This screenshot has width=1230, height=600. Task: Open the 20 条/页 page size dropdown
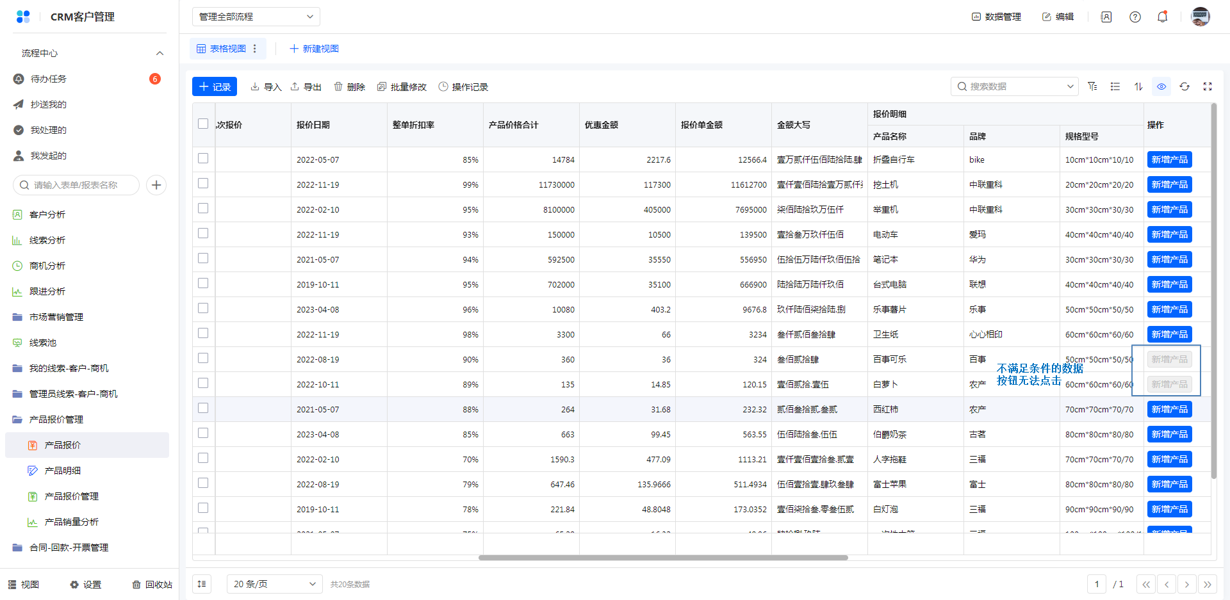point(274,584)
